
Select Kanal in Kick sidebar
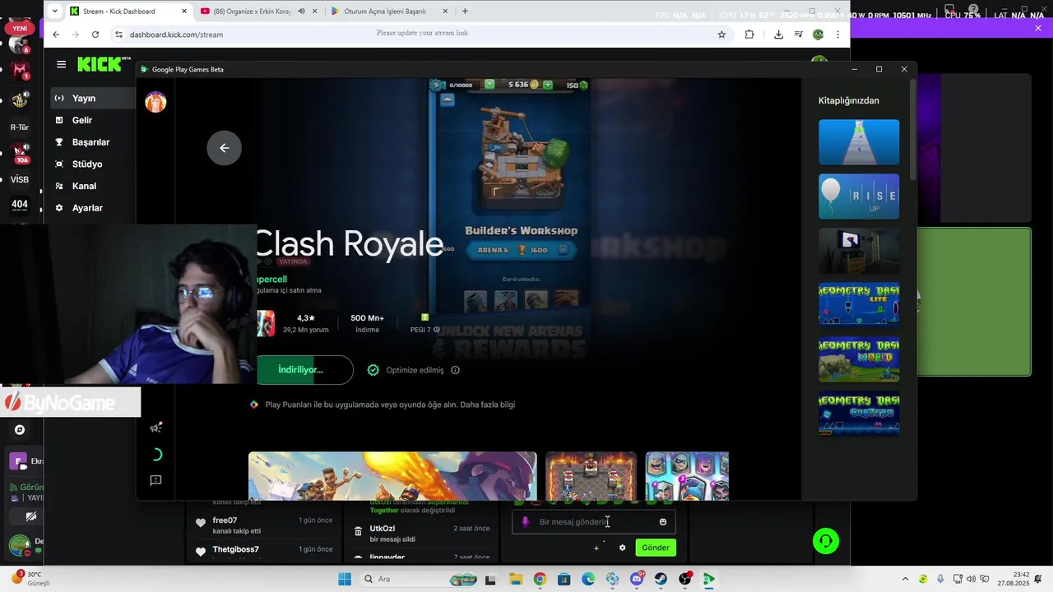pyautogui.click(x=84, y=187)
